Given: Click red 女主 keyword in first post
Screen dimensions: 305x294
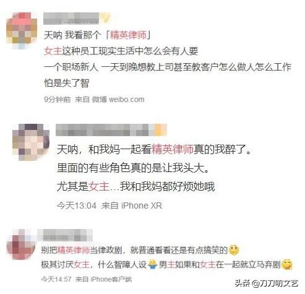Looking at the screenshot, I should (x=53, y=51).
